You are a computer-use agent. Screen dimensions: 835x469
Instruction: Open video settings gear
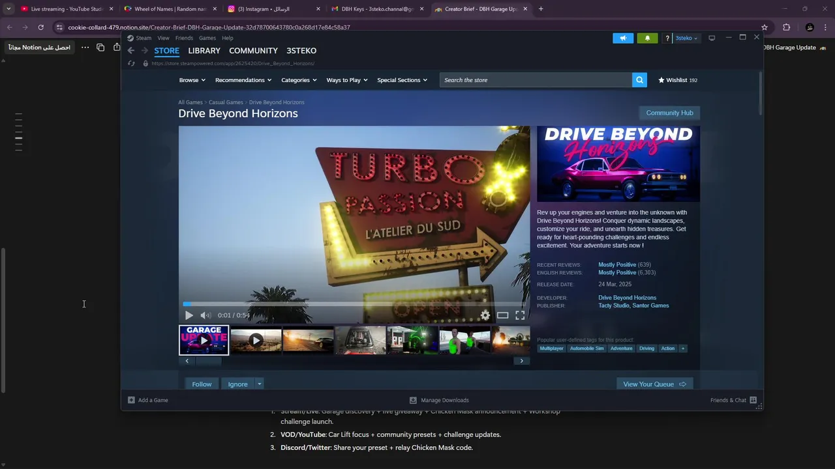coord(485,315)
